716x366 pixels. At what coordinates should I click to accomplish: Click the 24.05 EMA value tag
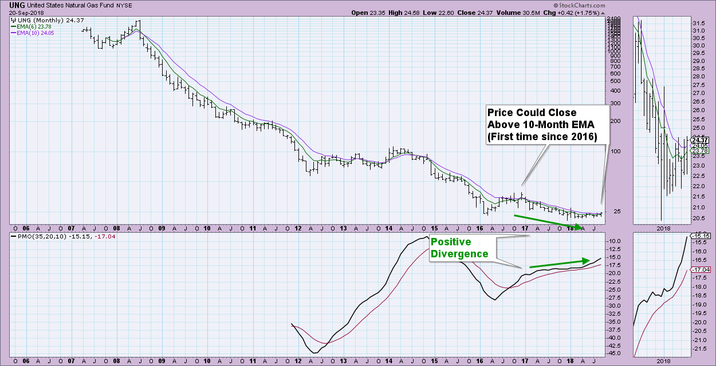click(700, 145)
